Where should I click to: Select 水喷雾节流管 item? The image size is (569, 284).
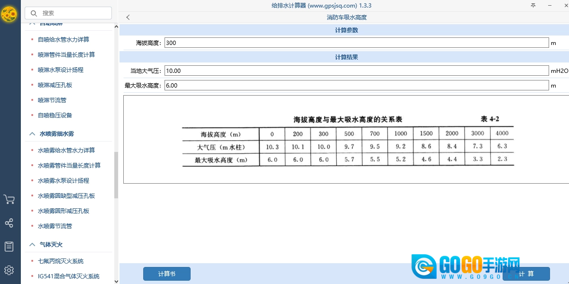pos(55,226)
